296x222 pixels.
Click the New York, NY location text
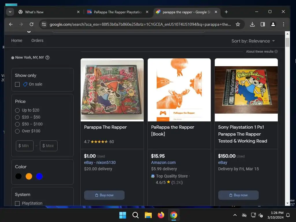[30, 58]
